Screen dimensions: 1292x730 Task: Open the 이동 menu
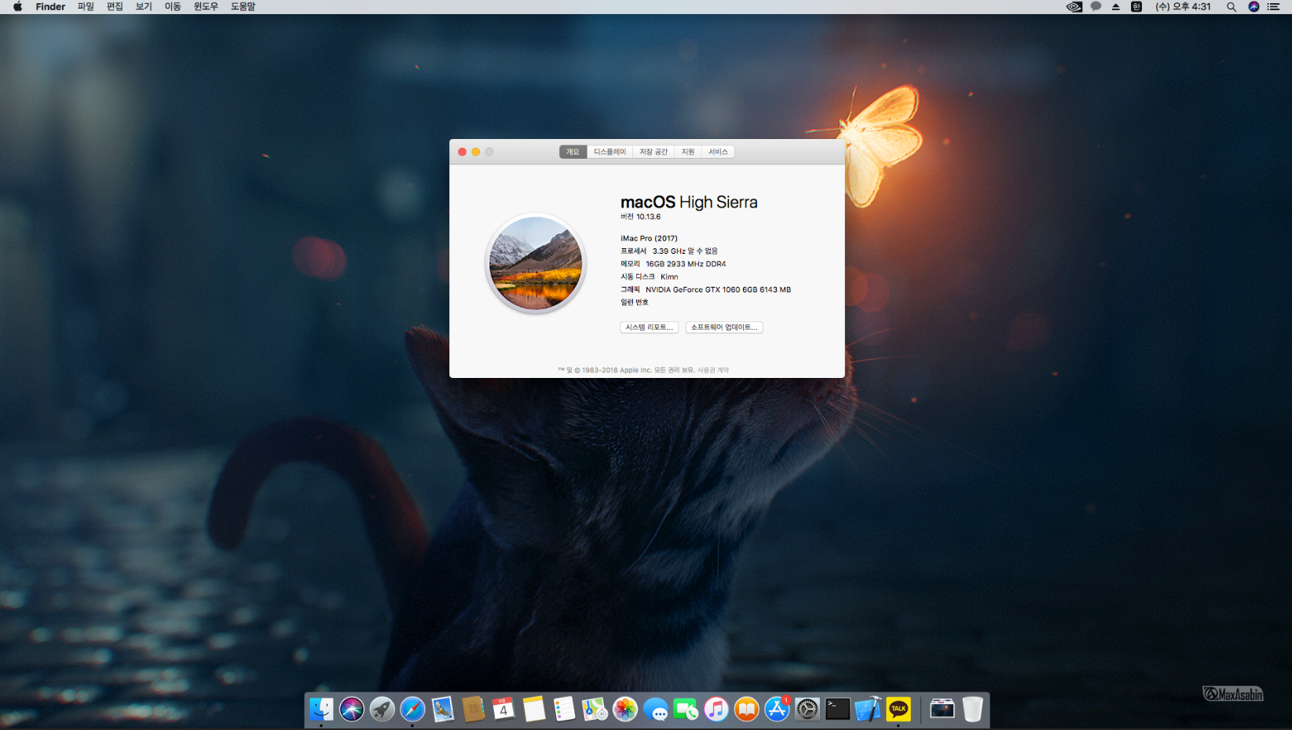pyautogui.click(x=173, y=6)
